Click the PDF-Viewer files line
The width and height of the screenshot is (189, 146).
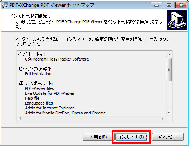[x=39, y=88]
